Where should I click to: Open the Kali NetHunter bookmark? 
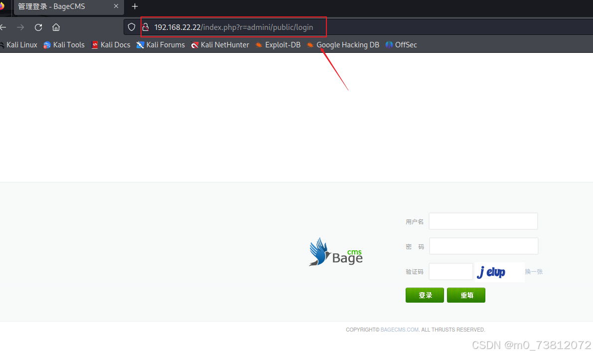point(220,45)
